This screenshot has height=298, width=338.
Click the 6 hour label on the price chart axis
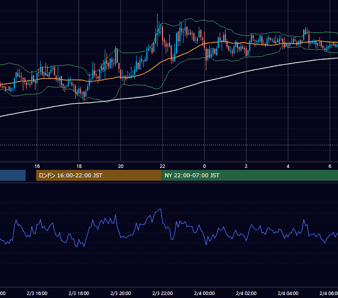(x=330, y=166)
